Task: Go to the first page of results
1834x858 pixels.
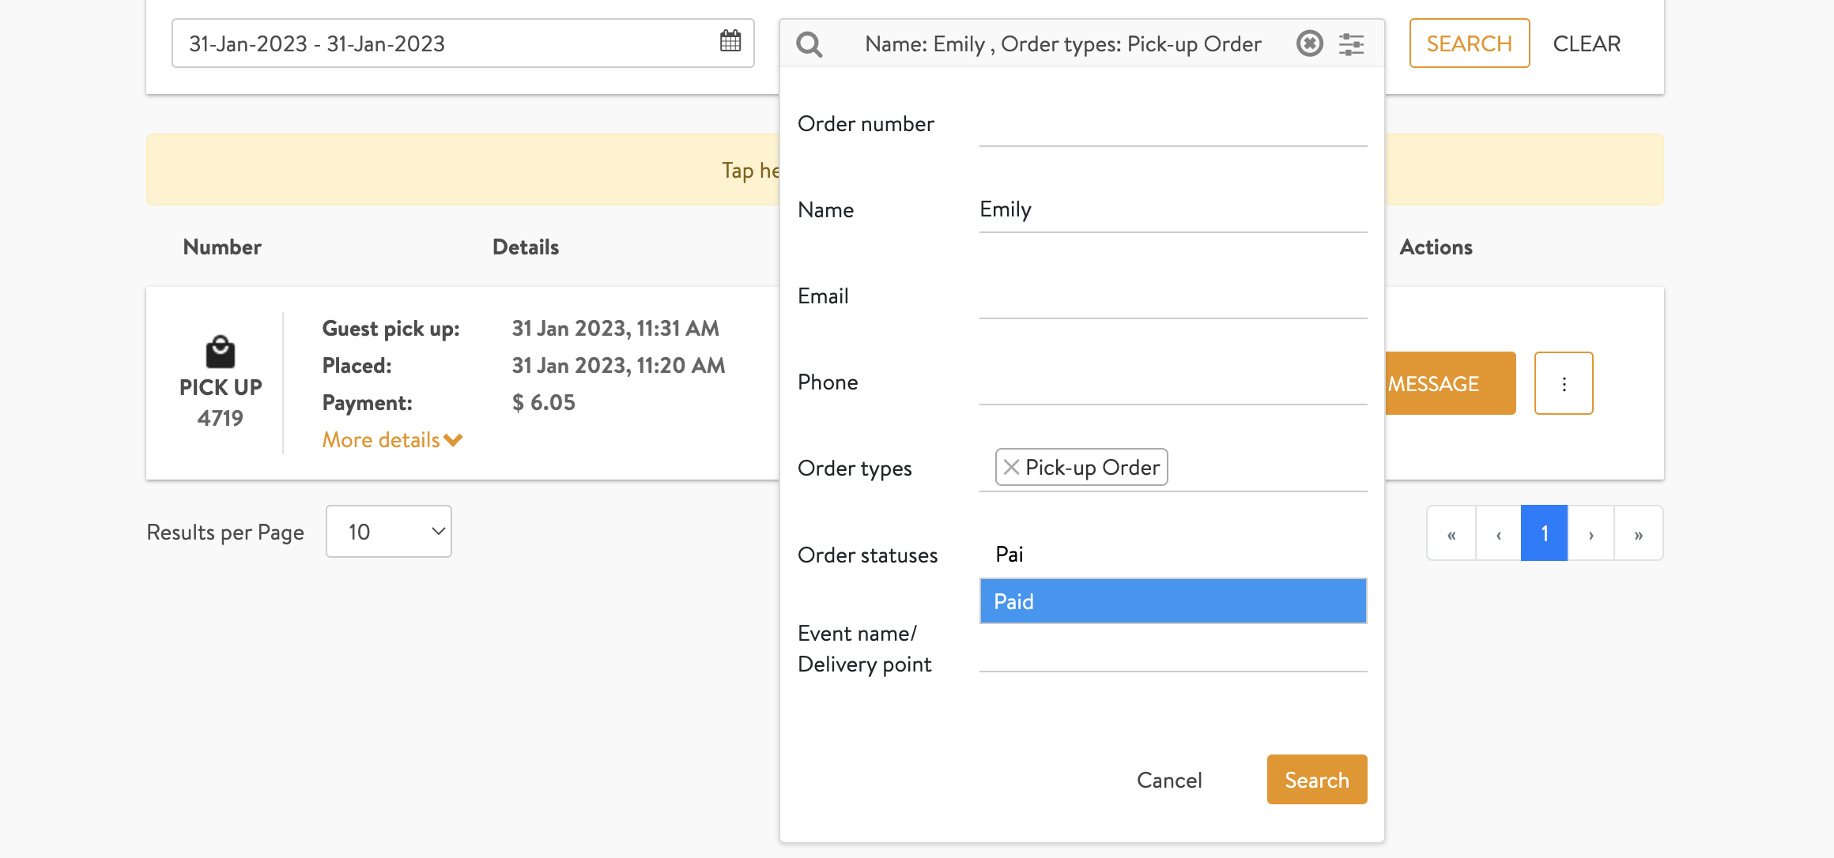Action: click(x=1451, y=534)
